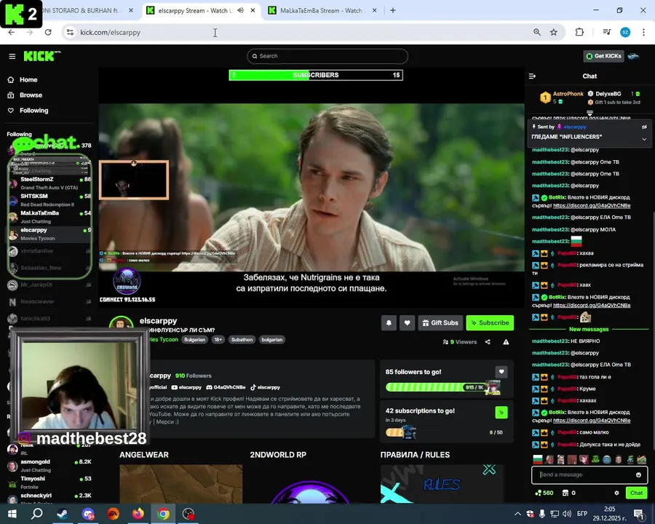
Task: Open MaLkaTaEmBa channel in sidebar list
Action: (49, 218)
